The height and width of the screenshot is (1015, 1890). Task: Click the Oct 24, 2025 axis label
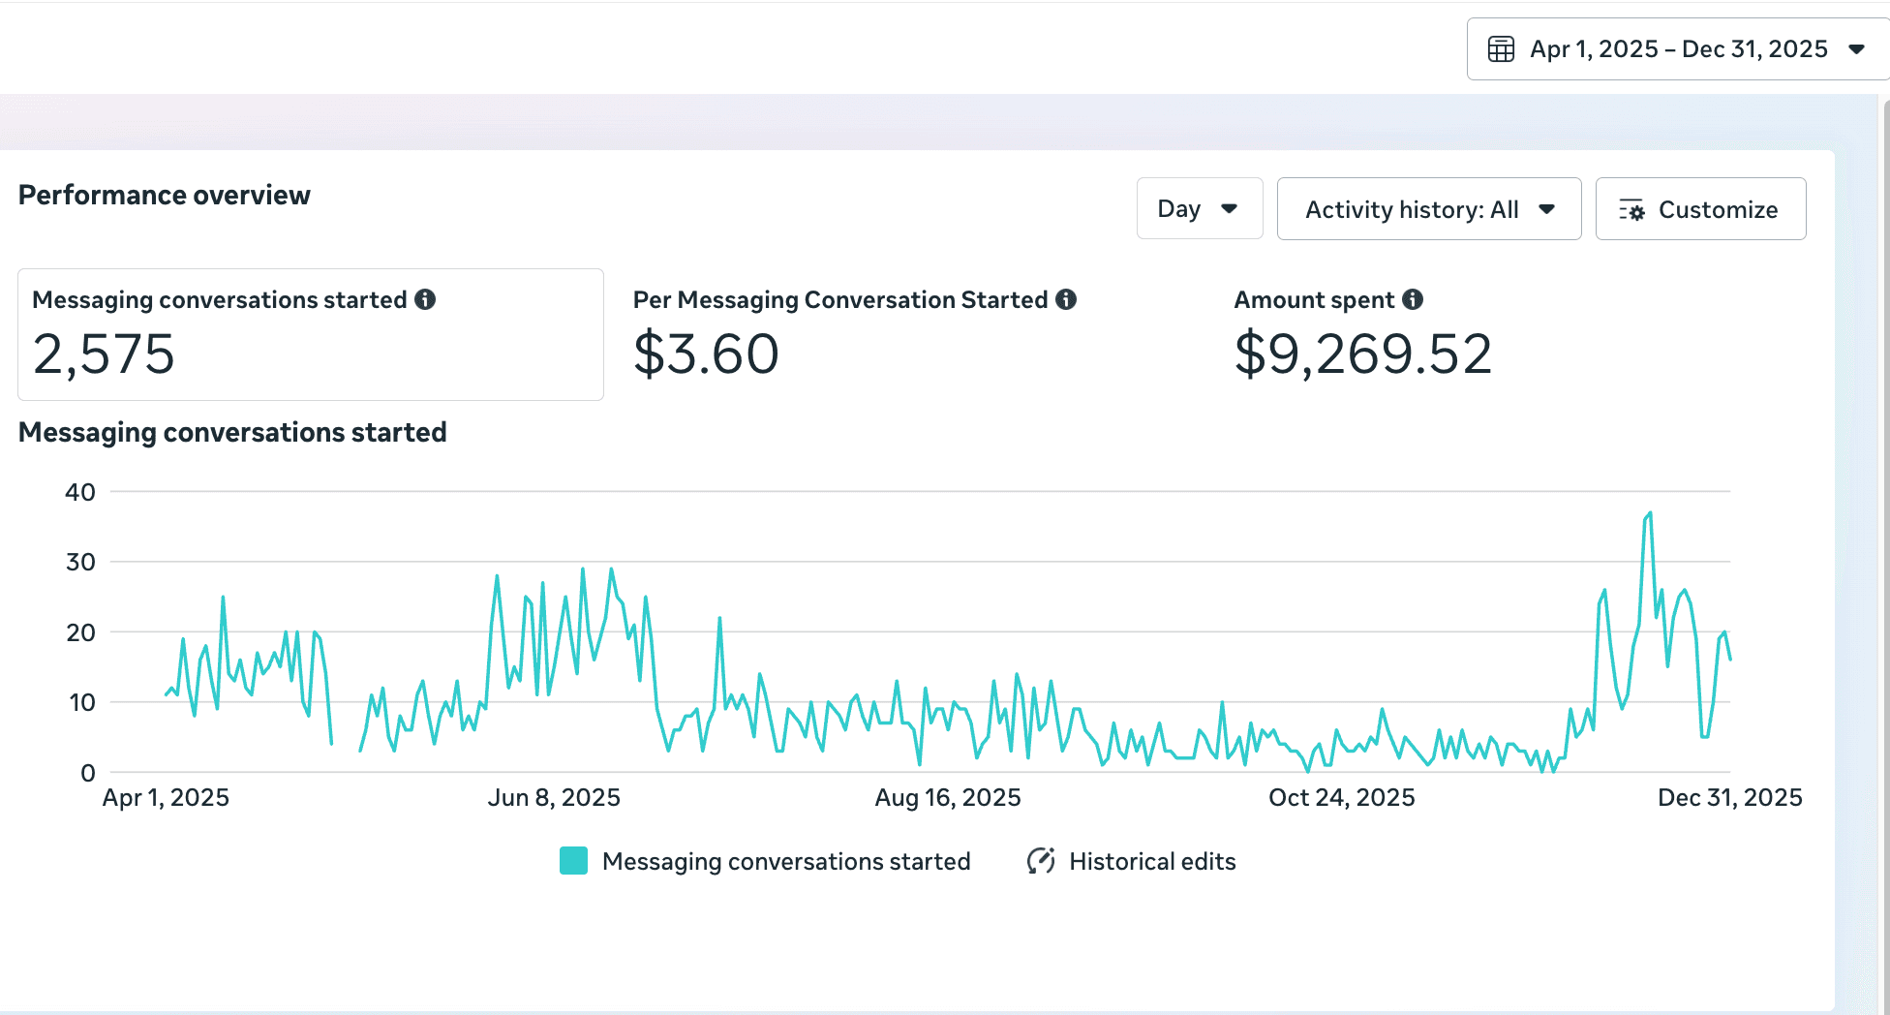point(1342,797)
